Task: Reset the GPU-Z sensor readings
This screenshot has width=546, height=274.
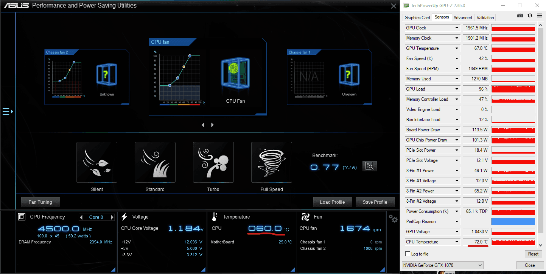Action: click(533, 254)
